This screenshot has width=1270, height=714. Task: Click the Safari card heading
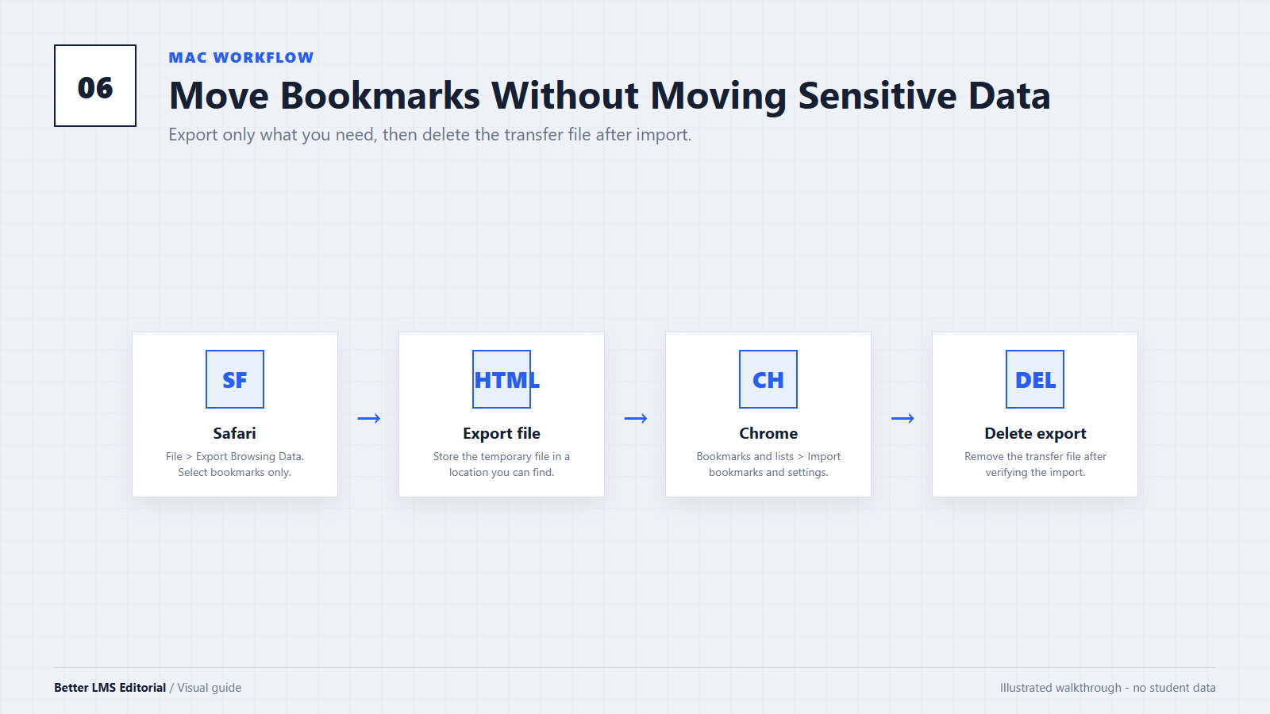235,433
